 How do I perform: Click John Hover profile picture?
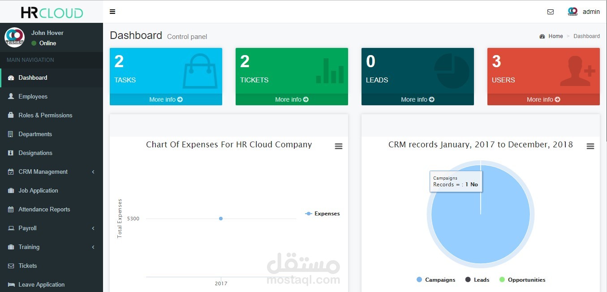pos(14,38)
